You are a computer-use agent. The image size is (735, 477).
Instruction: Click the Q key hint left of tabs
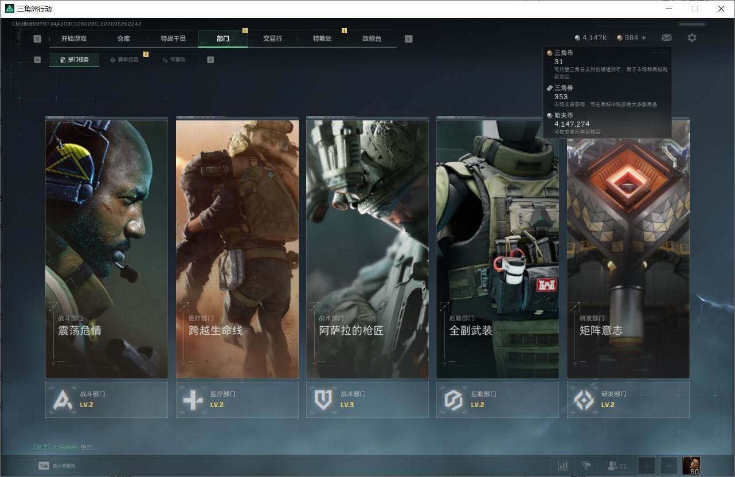click(37, 39)
